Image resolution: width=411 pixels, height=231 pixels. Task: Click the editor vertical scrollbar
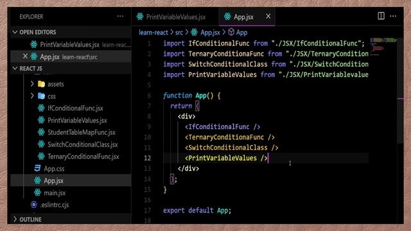pos(400,90)
